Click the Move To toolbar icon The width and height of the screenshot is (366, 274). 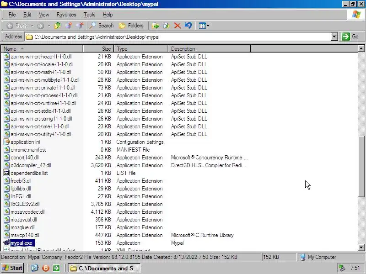click(x=156, y=26)
